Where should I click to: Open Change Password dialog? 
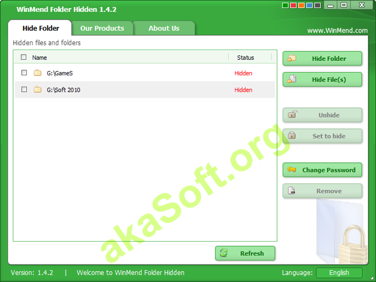click(x=322, y=170)
